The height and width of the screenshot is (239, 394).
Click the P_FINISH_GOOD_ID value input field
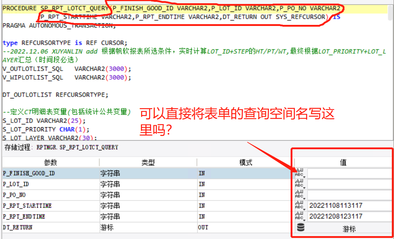point(350,173)
